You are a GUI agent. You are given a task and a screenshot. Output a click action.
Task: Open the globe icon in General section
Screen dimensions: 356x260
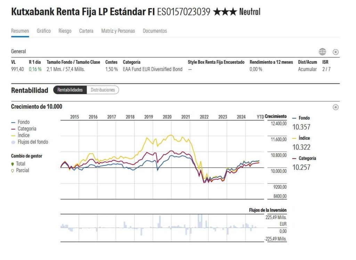(322, 52)
